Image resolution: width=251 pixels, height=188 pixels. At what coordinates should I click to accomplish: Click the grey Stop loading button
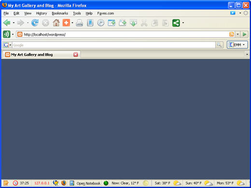click(x=45, y=23)
